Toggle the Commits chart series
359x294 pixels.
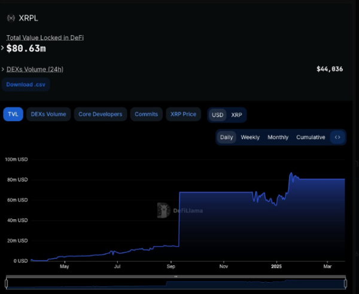(x=147, y=114)
